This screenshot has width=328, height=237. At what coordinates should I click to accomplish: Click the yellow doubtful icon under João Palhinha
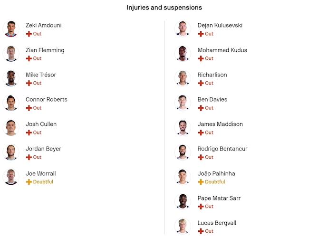201,182
